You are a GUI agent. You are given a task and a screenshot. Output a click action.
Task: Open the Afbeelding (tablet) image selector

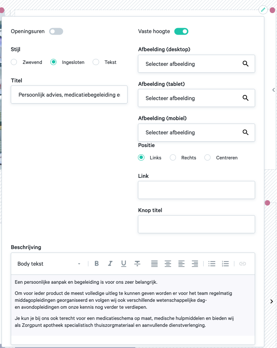click(196, 98)
